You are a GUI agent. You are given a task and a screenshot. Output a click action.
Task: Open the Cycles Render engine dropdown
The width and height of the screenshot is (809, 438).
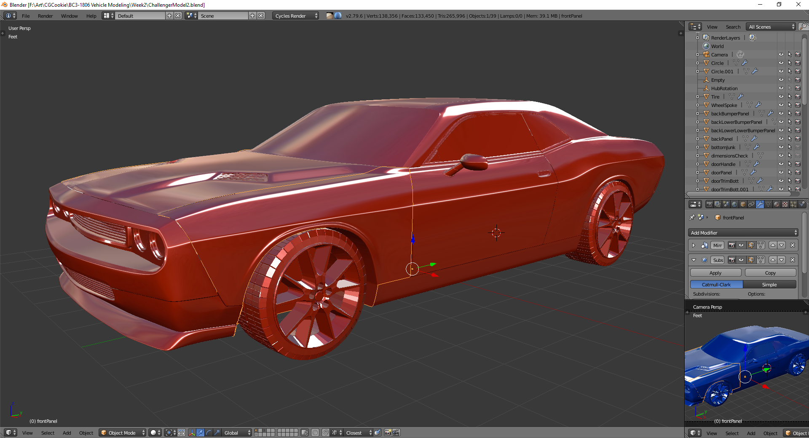296,16
